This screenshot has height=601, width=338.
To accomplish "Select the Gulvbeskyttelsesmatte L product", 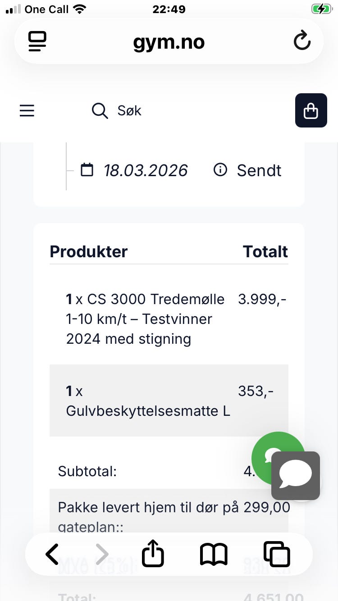I will tap(148, 401).
